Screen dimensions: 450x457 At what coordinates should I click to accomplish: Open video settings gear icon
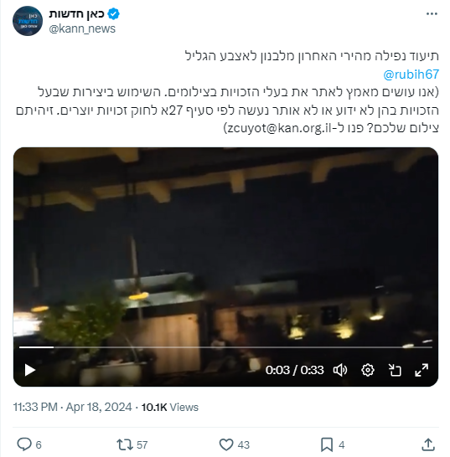point(367,370)
